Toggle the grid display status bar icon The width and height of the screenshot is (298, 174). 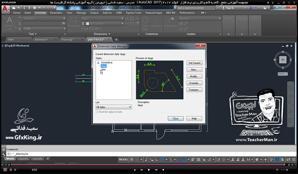[132, 159]
